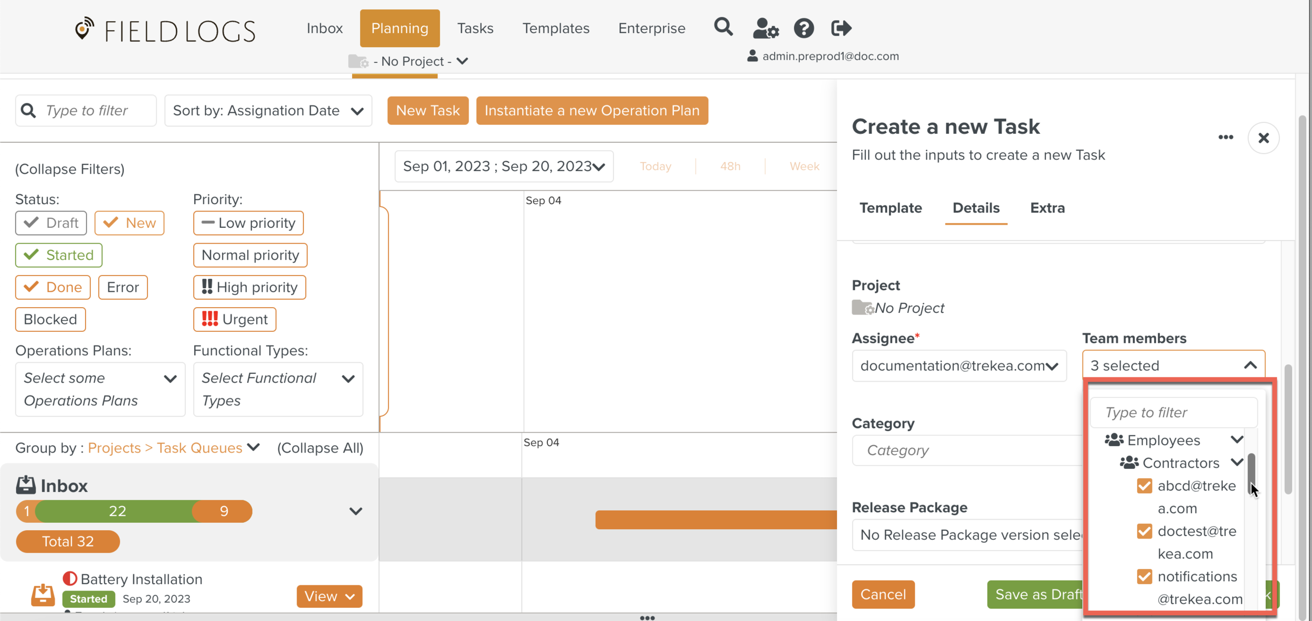Enable the Blocked status filter
Image resolution: width=1312 pixels, height=621 pixels.
click(50, 319)
